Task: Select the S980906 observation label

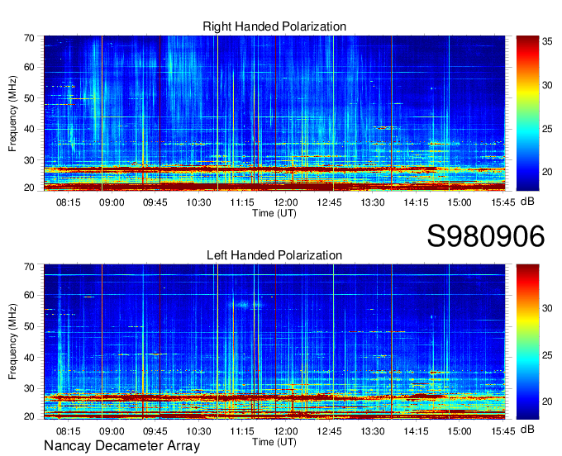Action: pyautogui.click(x=486, y=236)
